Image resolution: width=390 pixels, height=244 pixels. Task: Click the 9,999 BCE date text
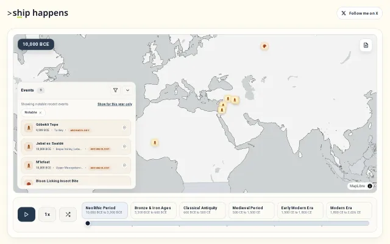[x=43, y=130]
